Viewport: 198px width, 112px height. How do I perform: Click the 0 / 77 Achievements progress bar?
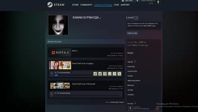87,96
